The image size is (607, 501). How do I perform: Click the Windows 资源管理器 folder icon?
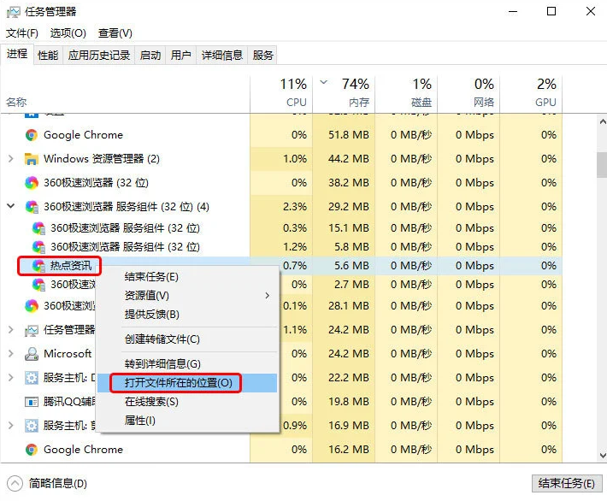[x=32, y=159]
